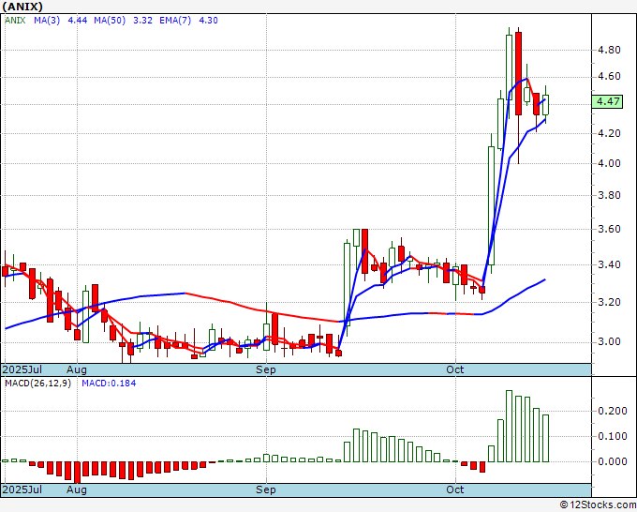Screen dimensions: 637x512
Task: Click the EMA(7) value 4.30
Action: [x=208, y=21]
